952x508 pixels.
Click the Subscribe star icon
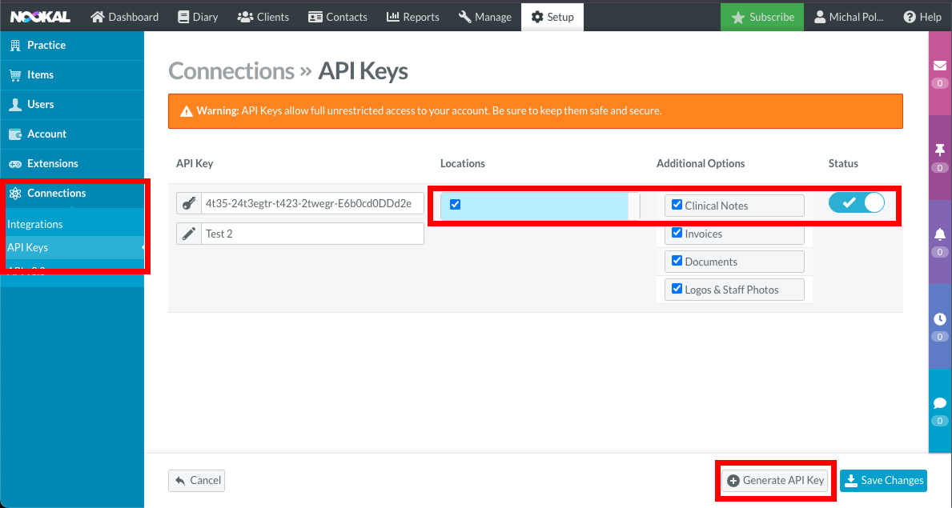click(x=738, y=18)
